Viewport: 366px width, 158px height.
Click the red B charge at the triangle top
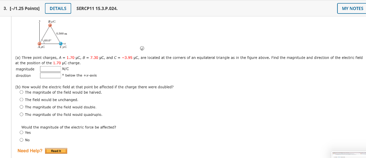[50, 25]
